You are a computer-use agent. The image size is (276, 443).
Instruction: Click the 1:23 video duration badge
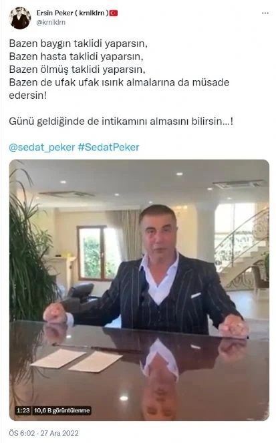23,410
